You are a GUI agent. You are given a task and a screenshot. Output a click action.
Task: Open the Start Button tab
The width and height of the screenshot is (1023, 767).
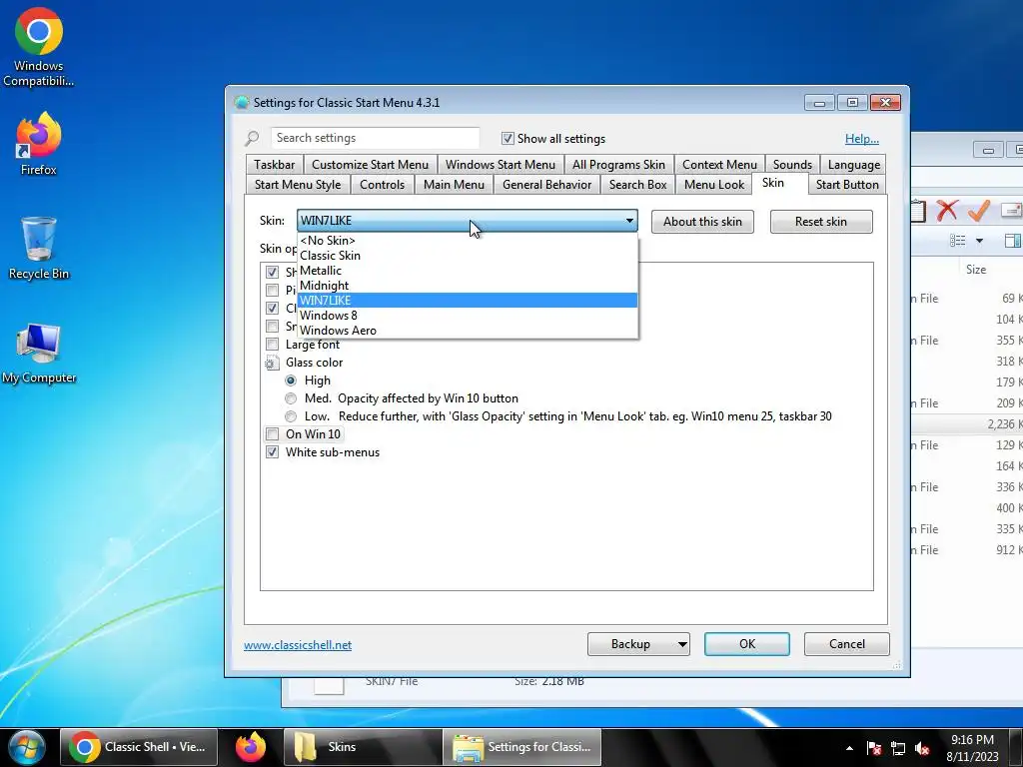pos(847,185)
